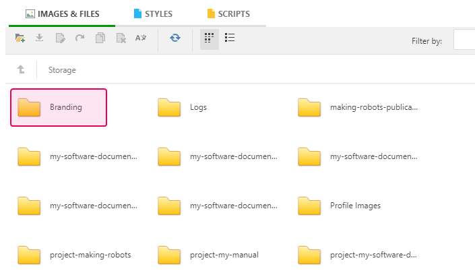Switch to the Images & Files tab

(62, 14)
